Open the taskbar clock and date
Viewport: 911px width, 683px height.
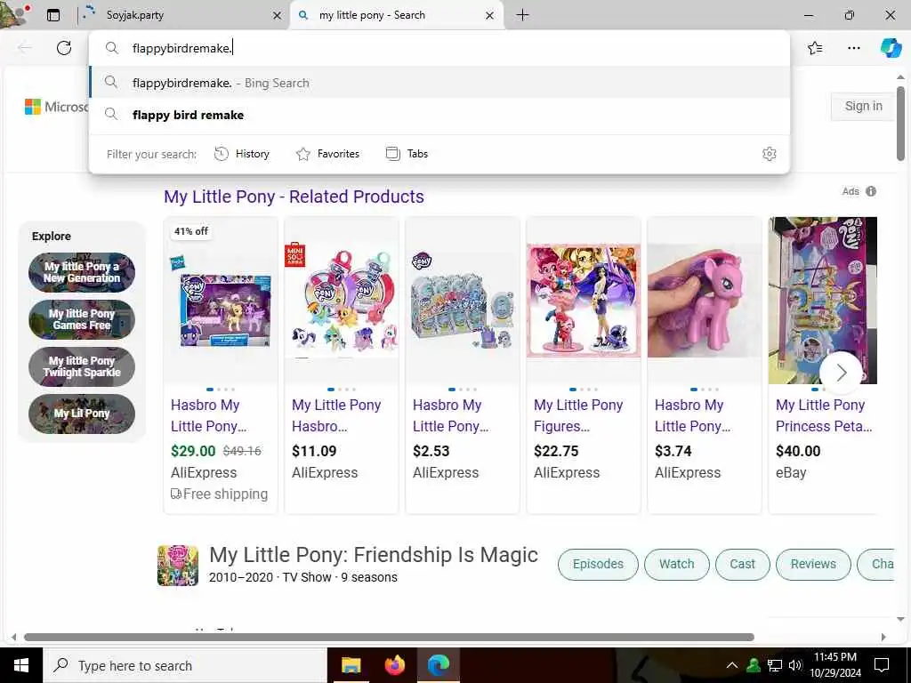[x=834, y=665]
